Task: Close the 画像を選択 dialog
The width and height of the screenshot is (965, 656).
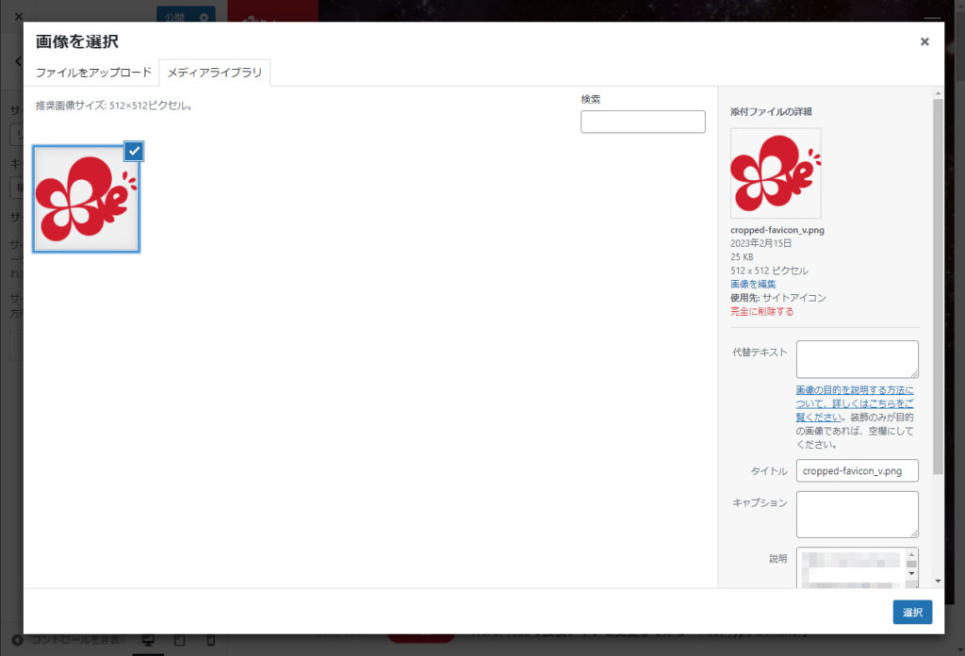Action: (924, 41)
